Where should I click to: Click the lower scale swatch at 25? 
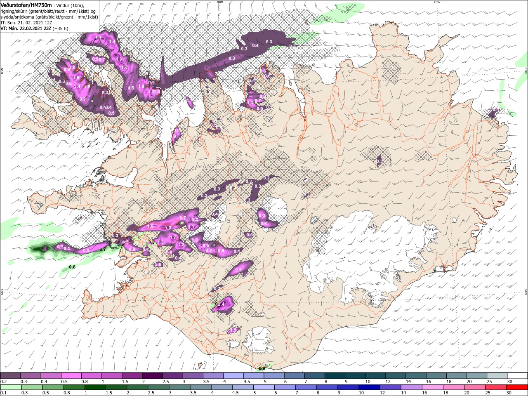coord(495,387)
